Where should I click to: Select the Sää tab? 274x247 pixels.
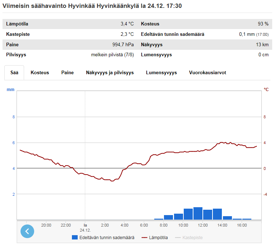pos(14,72)
